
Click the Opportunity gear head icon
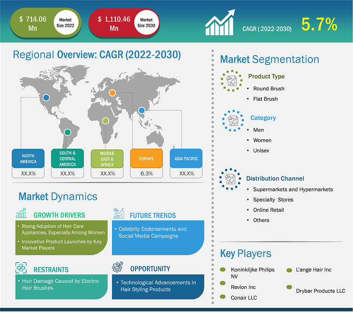119,268
